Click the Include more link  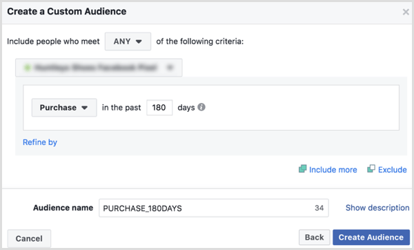[x=328, y=169]
